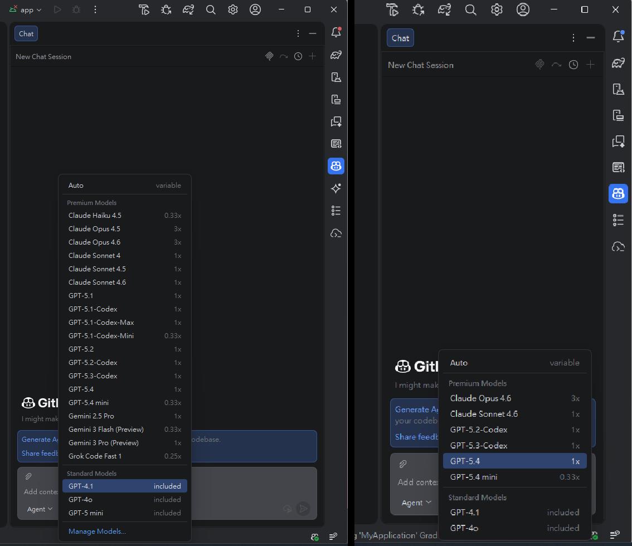Open the Manage Models... link
The image size is (632, 546).
pos(97,531)
